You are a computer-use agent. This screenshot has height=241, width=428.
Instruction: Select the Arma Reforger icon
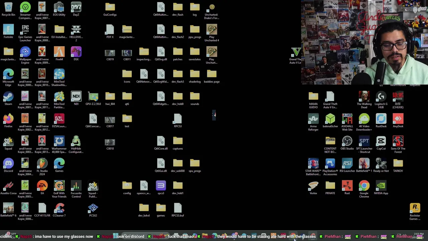[x=313, y=123]
